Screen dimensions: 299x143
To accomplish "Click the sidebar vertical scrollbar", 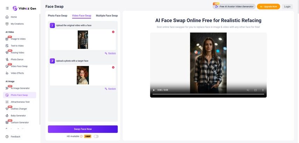I will [40, 69].
